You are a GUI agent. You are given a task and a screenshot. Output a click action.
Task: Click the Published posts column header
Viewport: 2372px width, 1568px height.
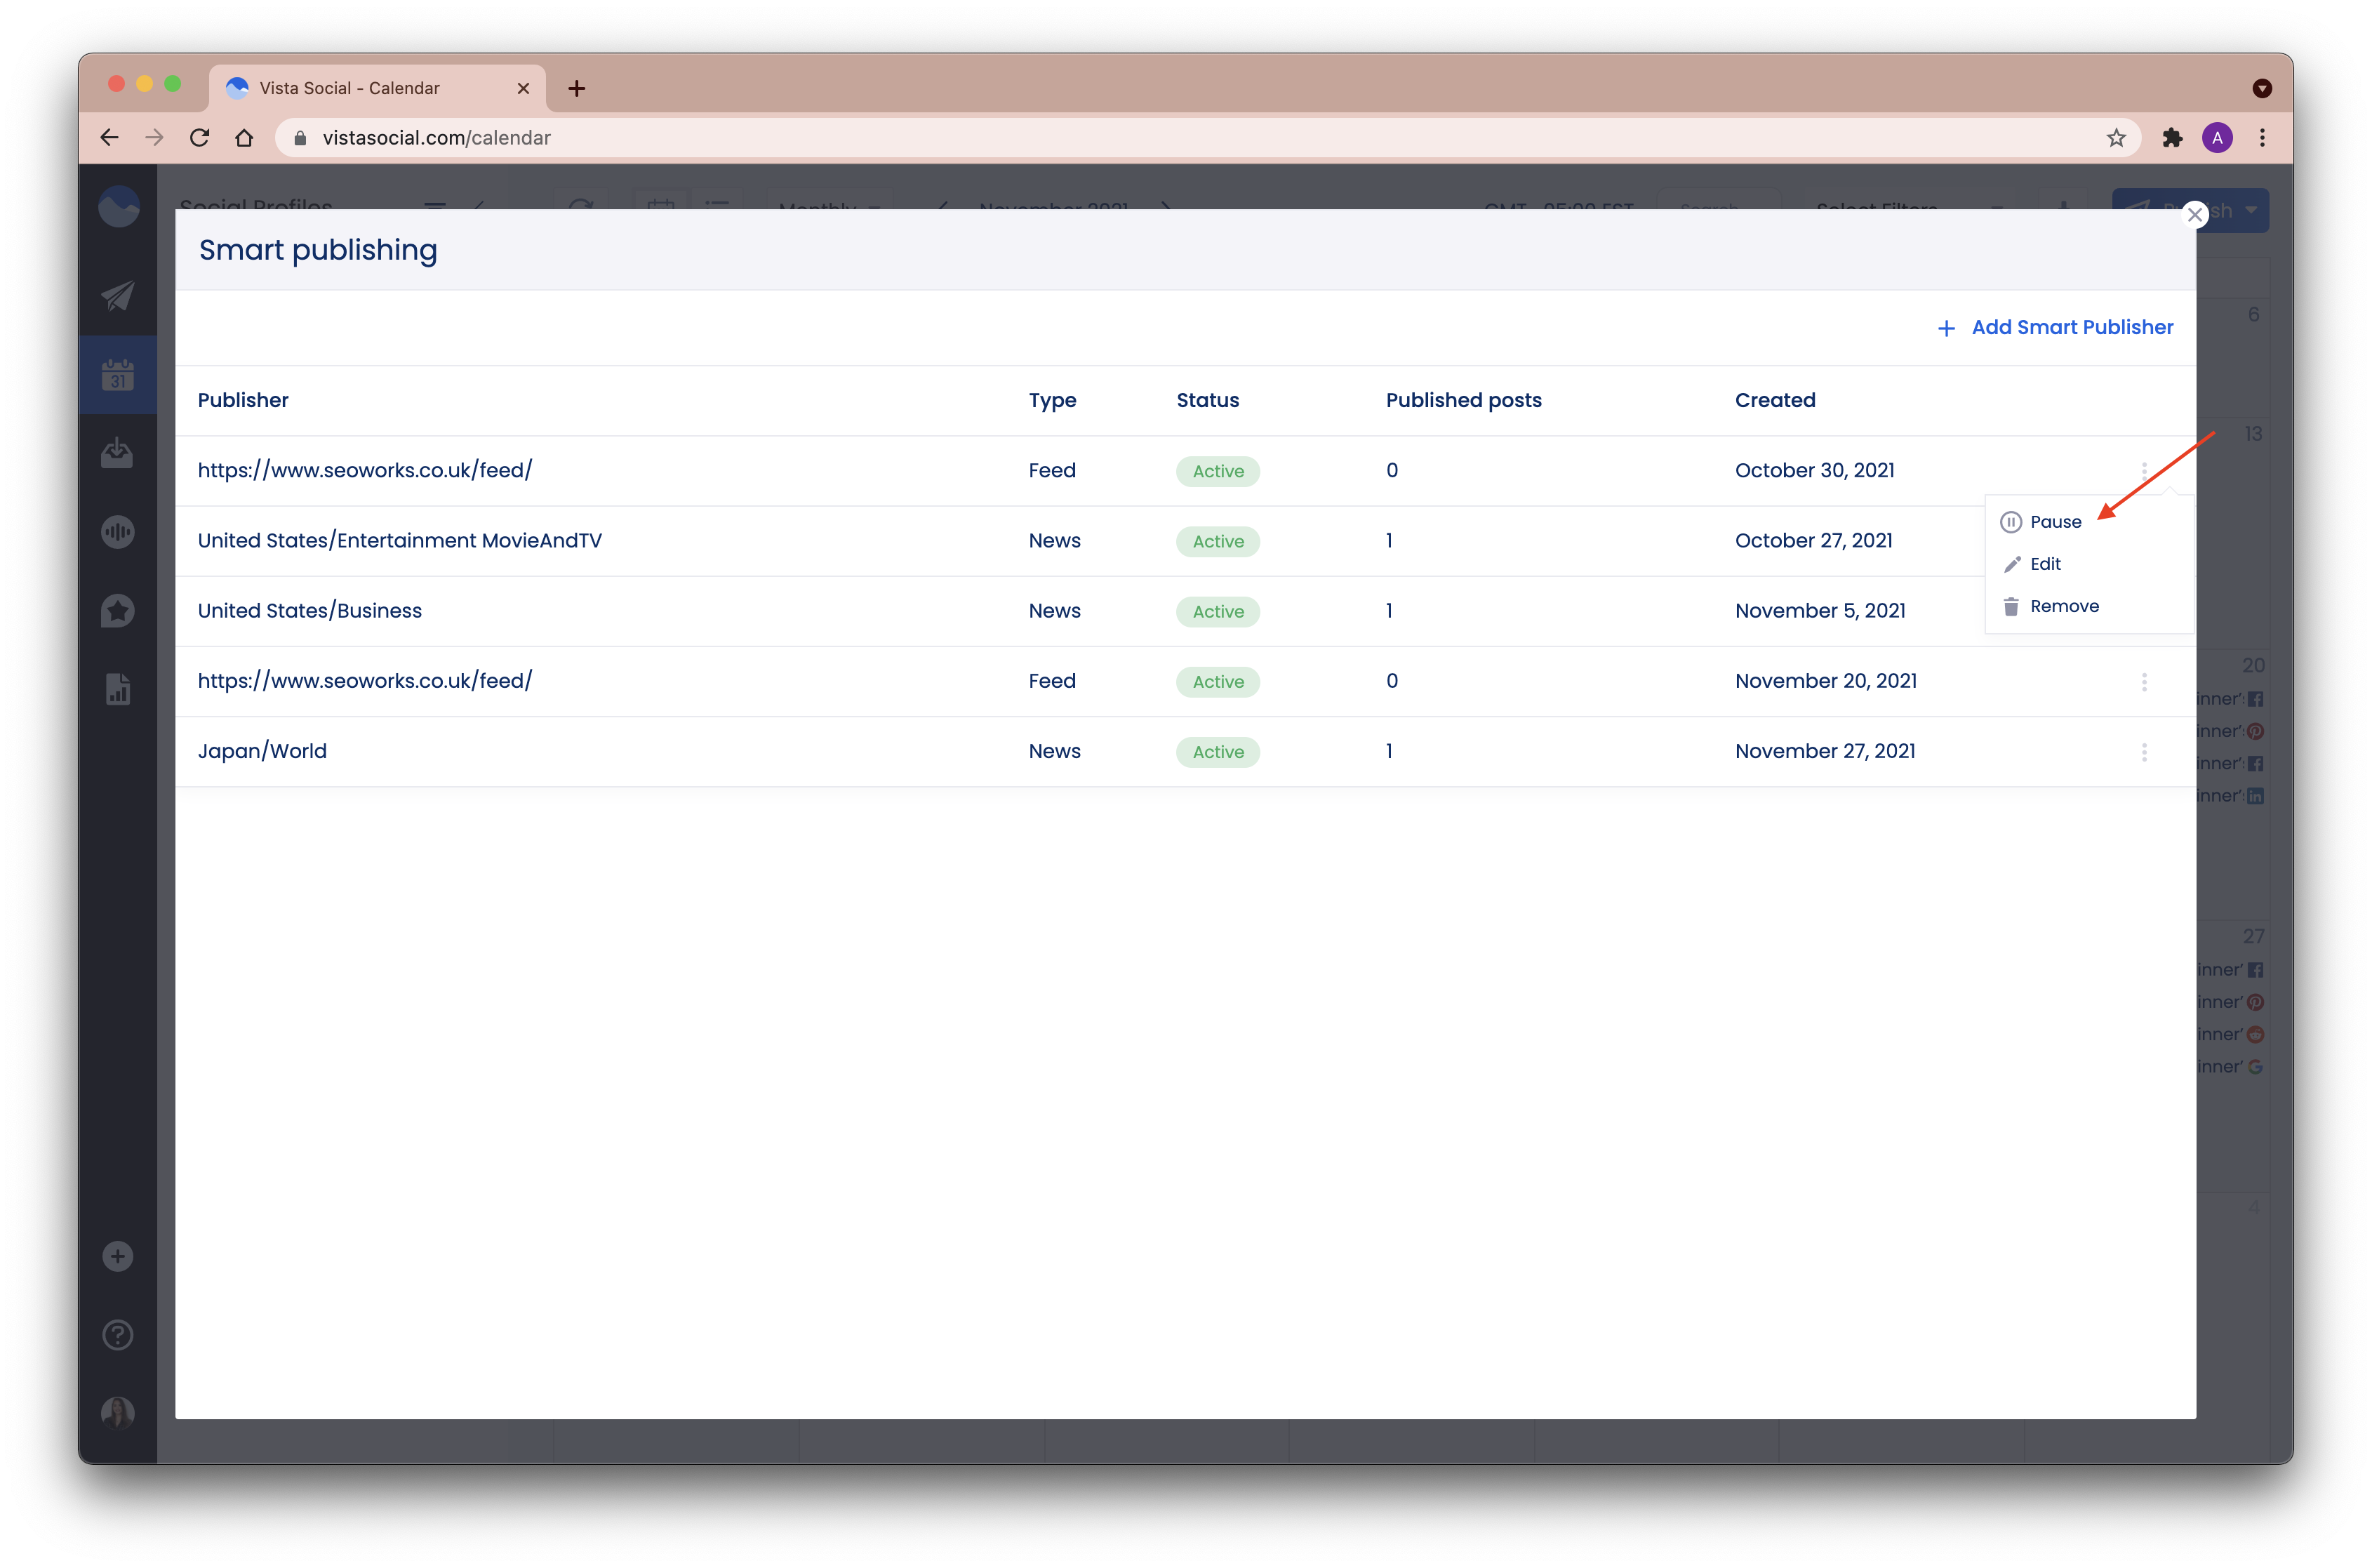click(x=1463, y=400)
